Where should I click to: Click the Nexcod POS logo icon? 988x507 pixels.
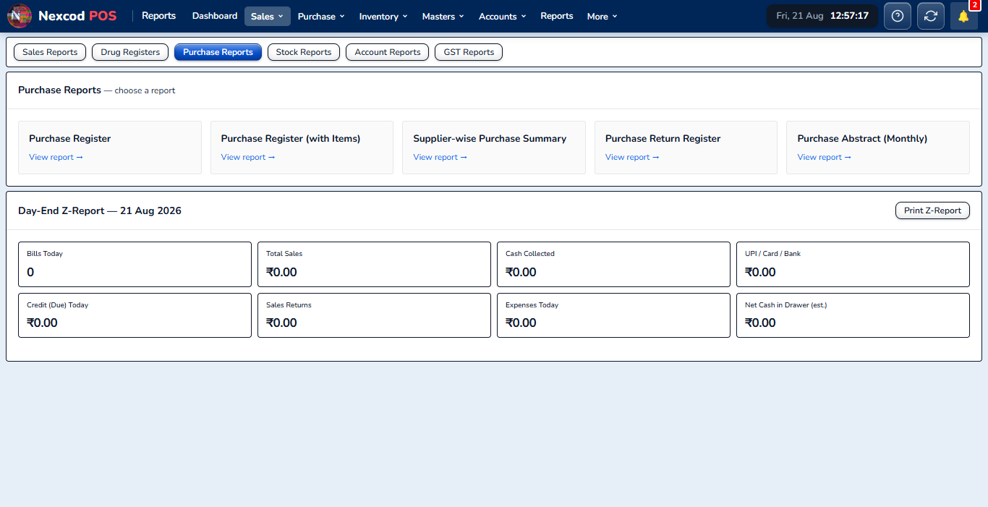(20, 16)
